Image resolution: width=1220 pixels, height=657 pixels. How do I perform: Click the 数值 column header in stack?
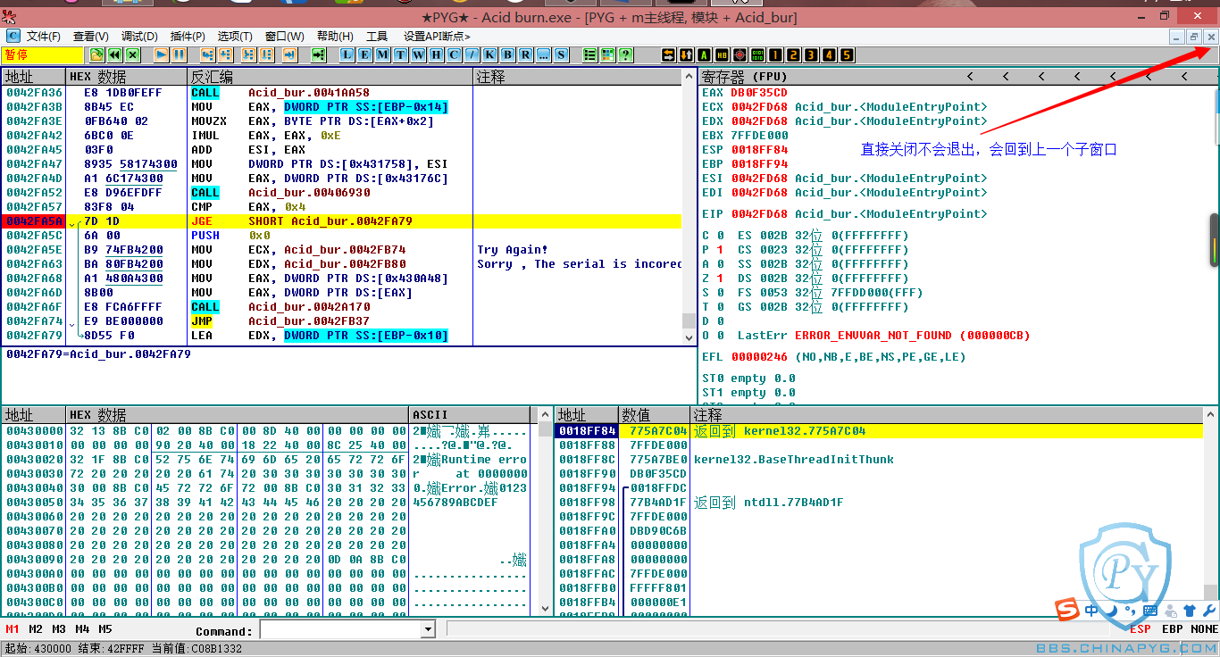click(655, 415)
